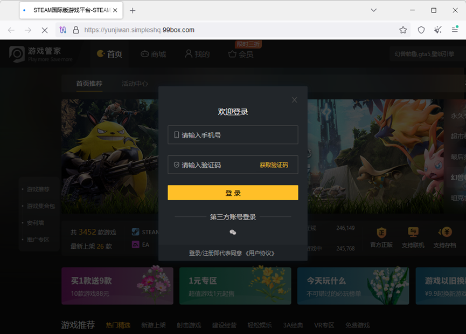The height and width of the screenshot is (334, 466).
Task: Click 游戏集合包 in the left sidebar
Action: coord(41,206)
